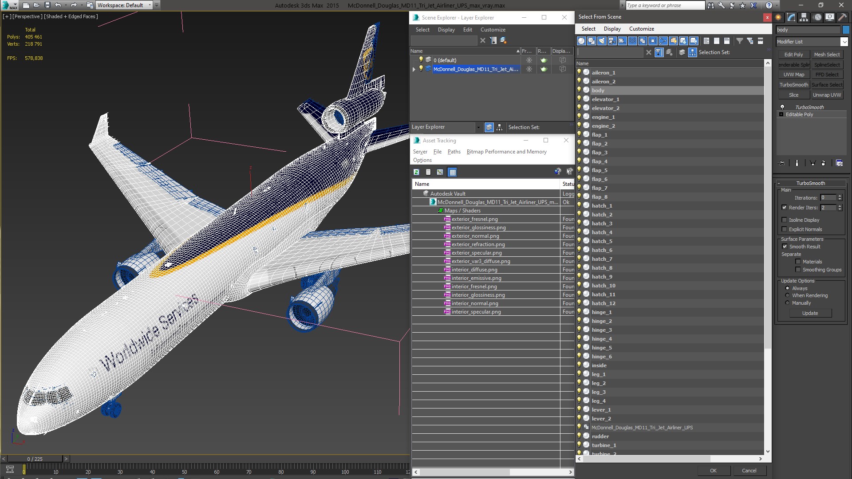Open the application MAX menu button
This screenshot has height=479, width=852.
(x=10, y=5)
